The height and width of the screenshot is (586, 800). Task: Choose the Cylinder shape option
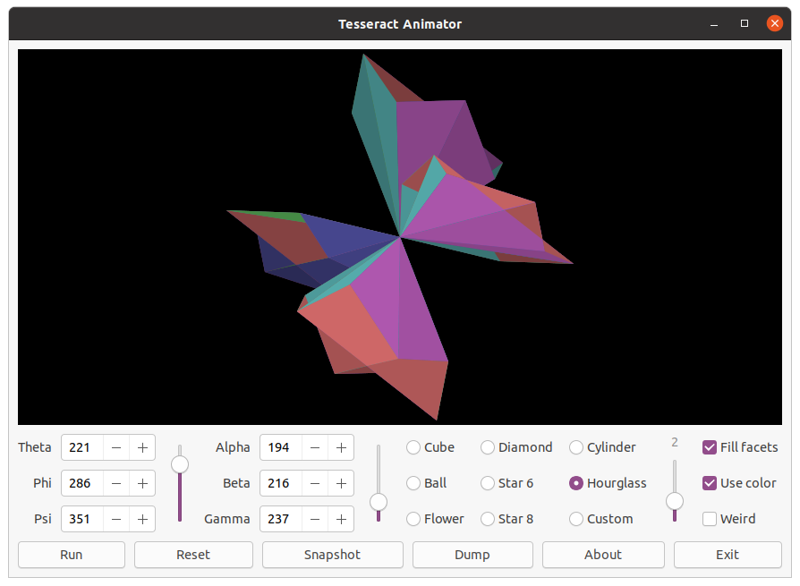pos(602,447)
